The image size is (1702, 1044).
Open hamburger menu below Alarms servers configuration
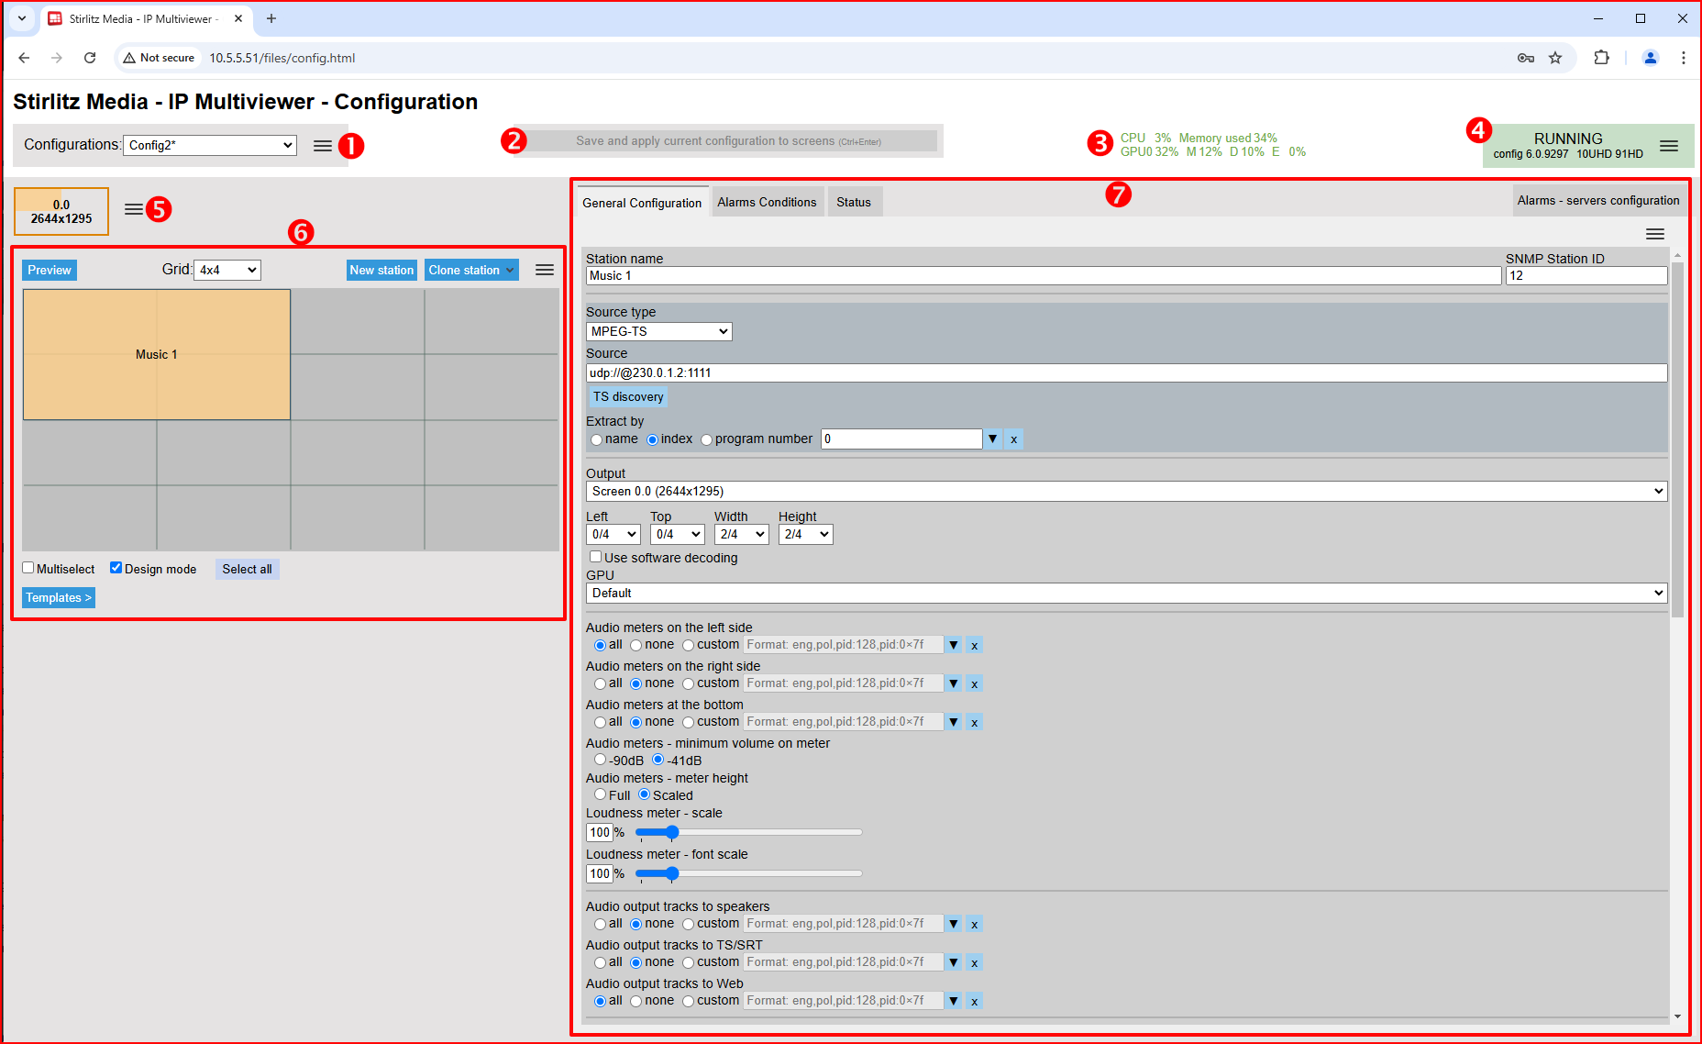coord(1655,234)
